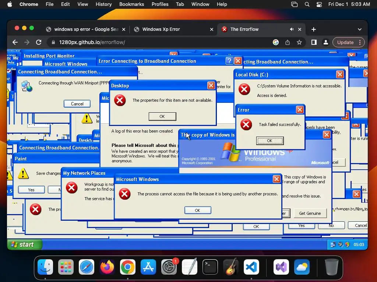Viewport: 377px width, 282px height.
Task: Click the Google icon in the address bar
Action: point(276,43)
